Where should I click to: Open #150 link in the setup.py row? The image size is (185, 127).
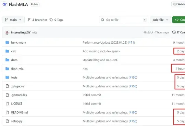pos(133,121)
